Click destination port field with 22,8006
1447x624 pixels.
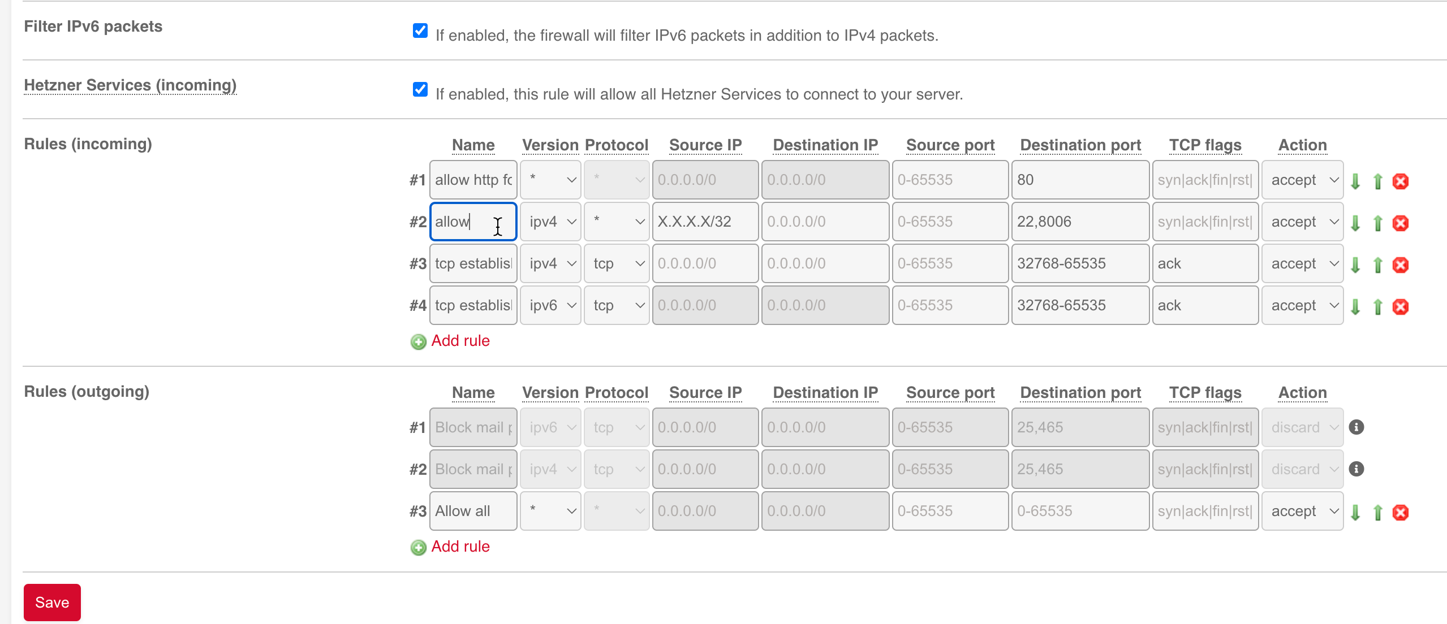pyautogui.click(x=1080, y=222)
